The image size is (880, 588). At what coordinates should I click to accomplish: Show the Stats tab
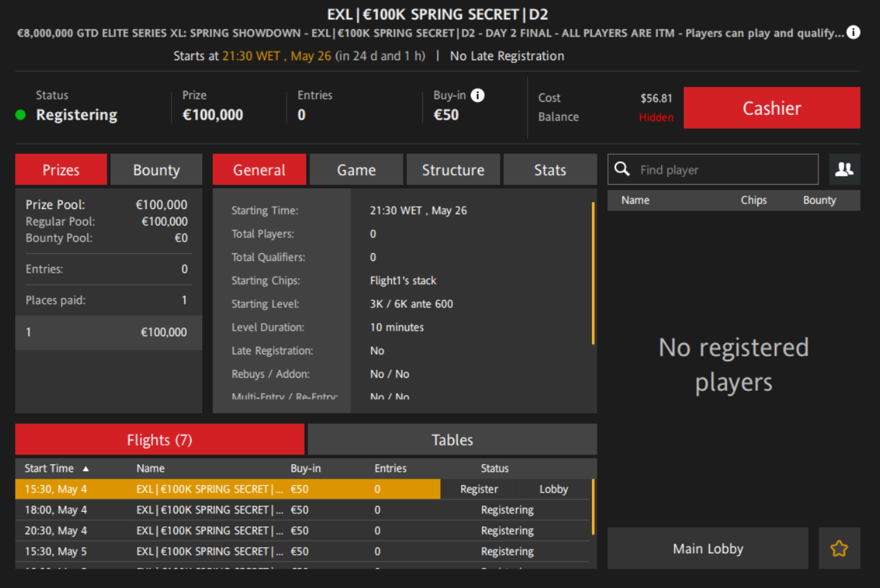(x=550, y=170)
